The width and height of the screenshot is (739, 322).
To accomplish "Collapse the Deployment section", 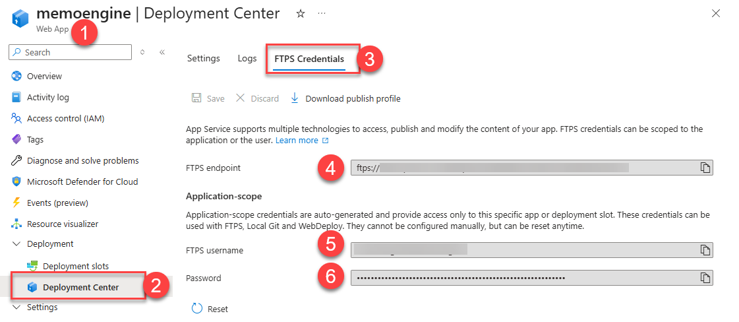I will click(16, 244).
